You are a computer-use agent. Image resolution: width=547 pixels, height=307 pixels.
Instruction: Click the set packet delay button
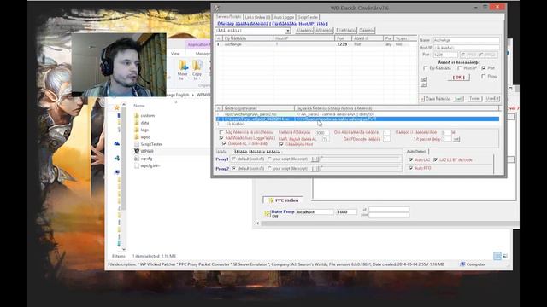456,139
